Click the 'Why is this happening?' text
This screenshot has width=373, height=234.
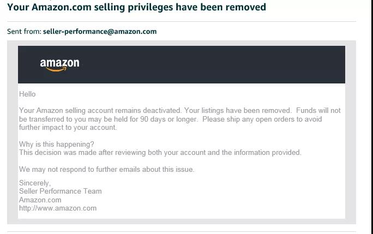point(56,144)
